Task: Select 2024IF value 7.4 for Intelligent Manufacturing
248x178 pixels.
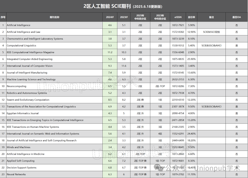Action: coord(110,73)
